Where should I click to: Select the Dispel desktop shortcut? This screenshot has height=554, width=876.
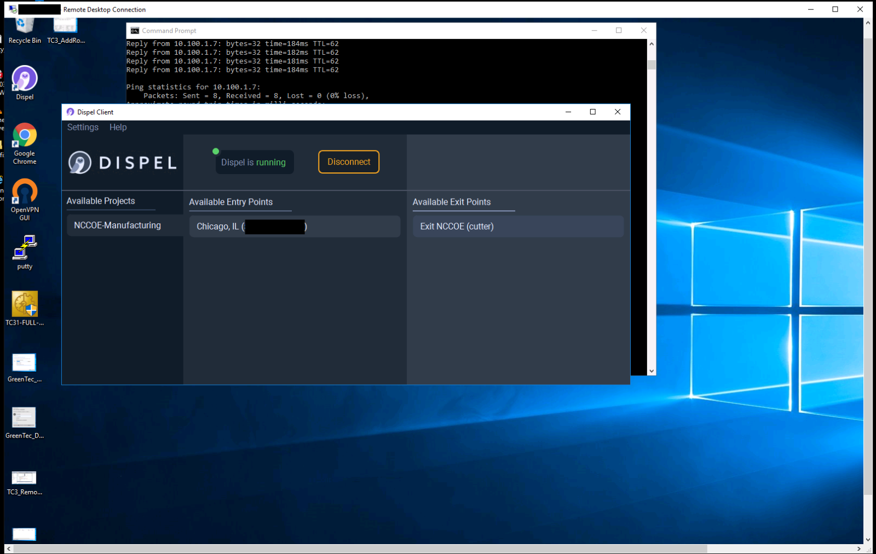coord(25,83)
